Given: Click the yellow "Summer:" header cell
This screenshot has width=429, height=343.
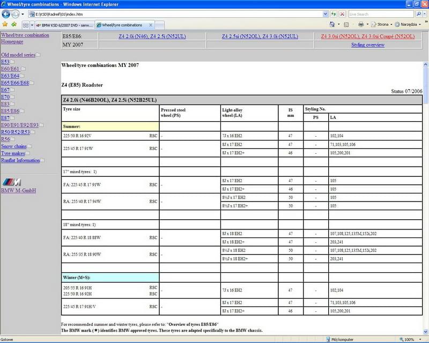Looking at the screenshot, I should [x=110, y=126].
